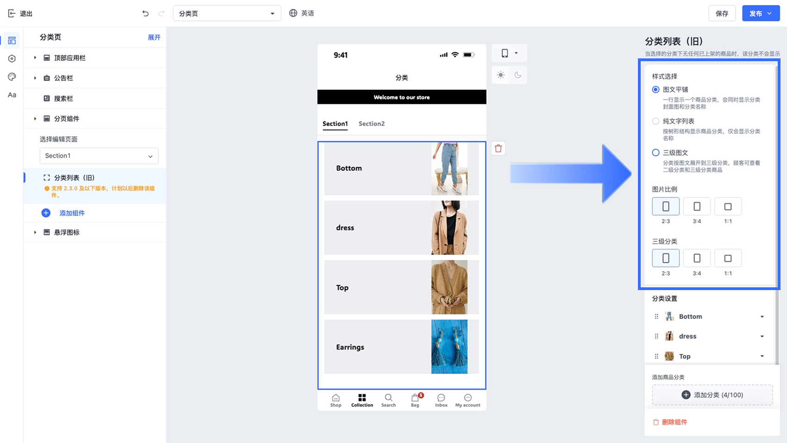Viewport: 787px width, 443px height.
Task: Expand the dress category settings arrow
Action: click(762, 336)
